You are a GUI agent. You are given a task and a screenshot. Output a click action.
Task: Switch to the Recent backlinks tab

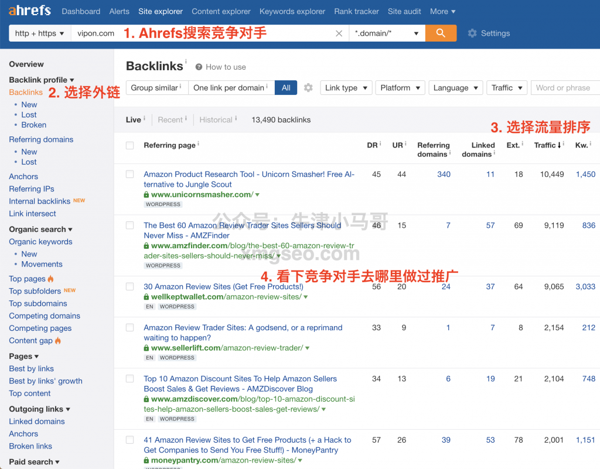(x=171, y=119)
